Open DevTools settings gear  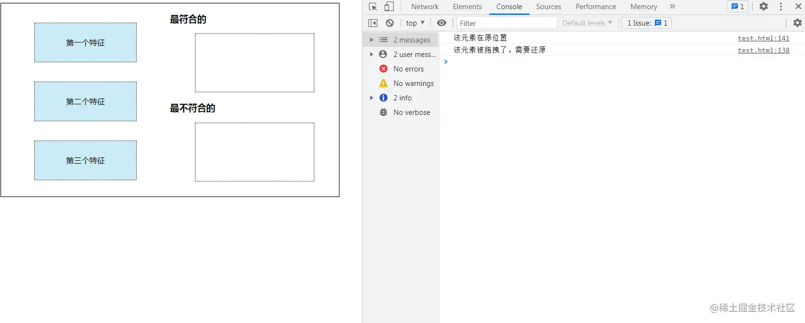763,7
